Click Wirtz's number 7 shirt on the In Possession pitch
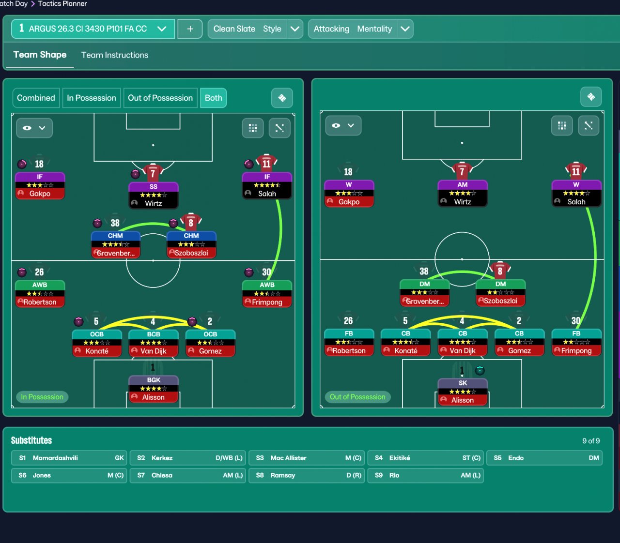The width and height of the screenshot is (620, 543). coord(153,172)
